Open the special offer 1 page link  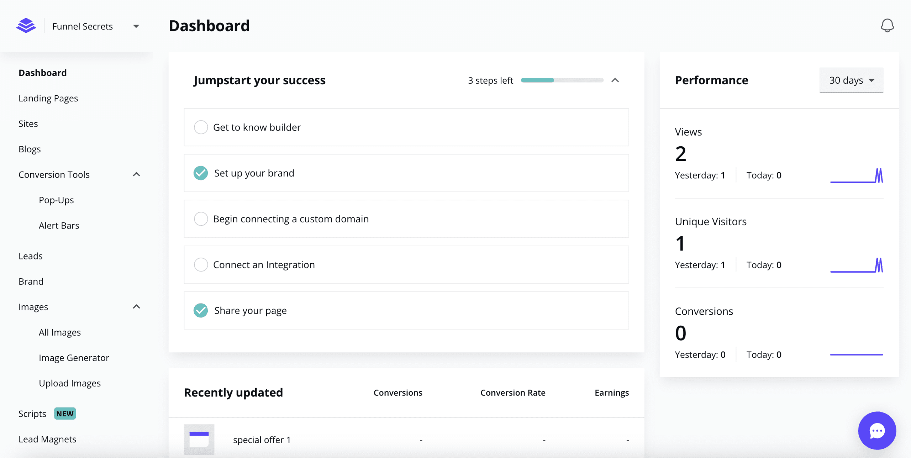click(x=262, y=440)
